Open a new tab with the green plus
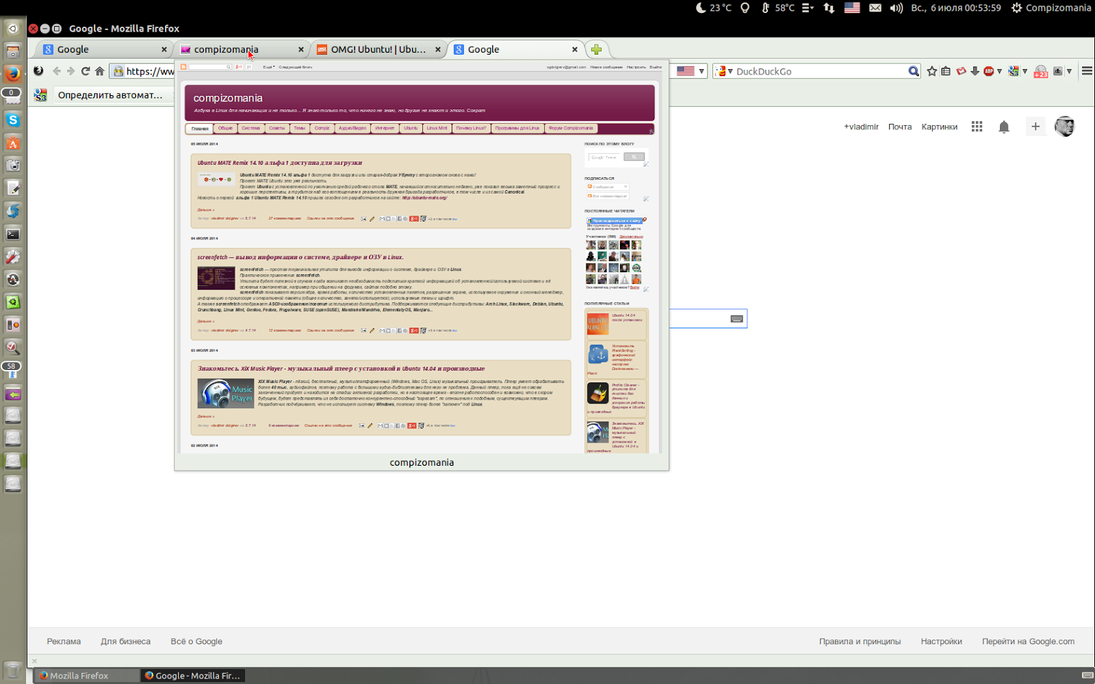This screenshot has height=684, width=1095. pyautogui.click(x=596, y=49)
